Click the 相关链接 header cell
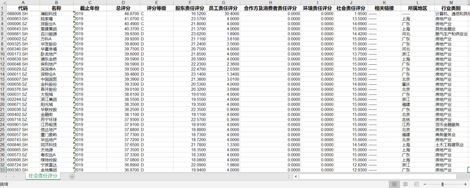 385,8
